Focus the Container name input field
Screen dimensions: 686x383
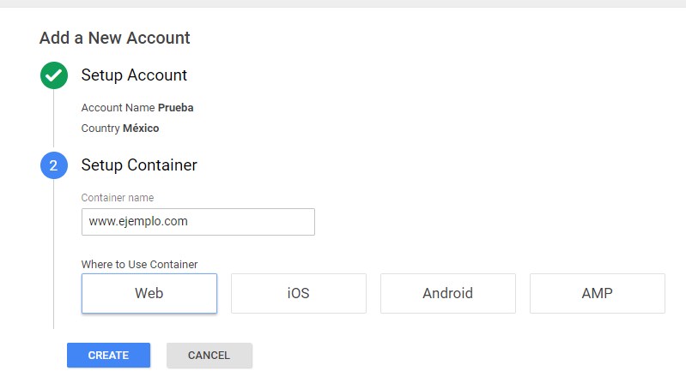(198, 222)
